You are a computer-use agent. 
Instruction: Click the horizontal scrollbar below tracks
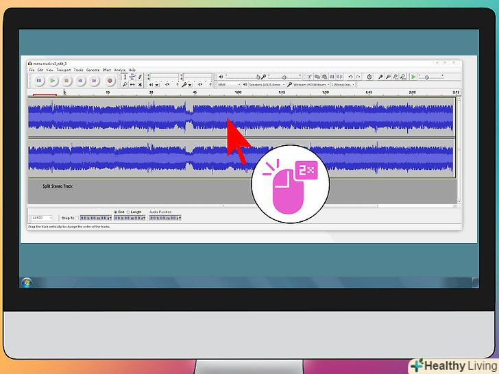click(243, 206)
